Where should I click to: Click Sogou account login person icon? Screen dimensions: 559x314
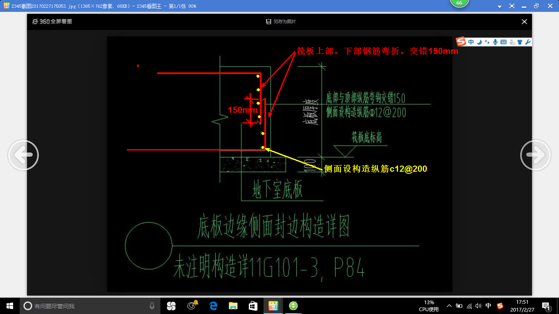click(x=512, y=42)
